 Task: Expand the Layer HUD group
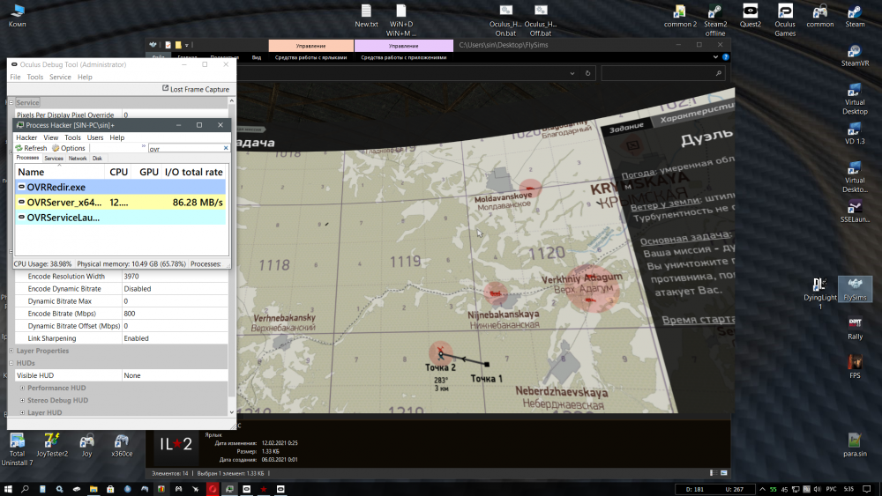[x=23, y=413]
